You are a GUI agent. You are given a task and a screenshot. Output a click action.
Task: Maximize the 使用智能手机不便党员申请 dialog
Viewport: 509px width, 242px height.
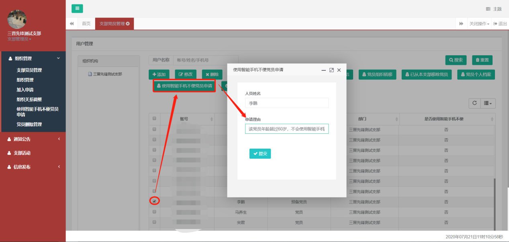pos(331,70)
